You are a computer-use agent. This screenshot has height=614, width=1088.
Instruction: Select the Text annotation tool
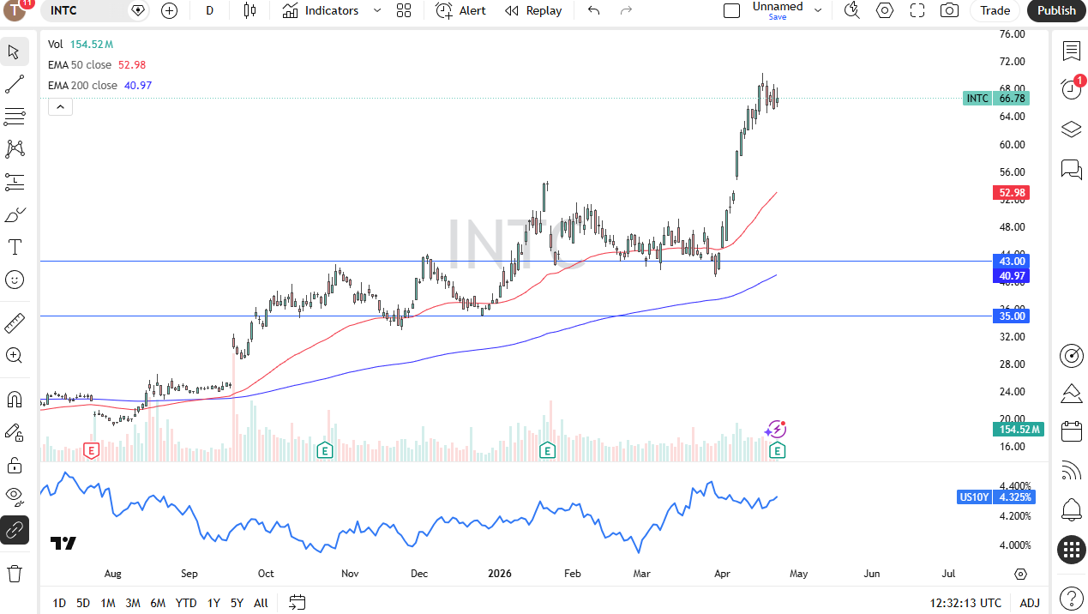pos(15,247)
